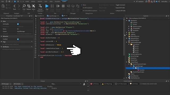Click the small blue play icon in title bar

15,1
